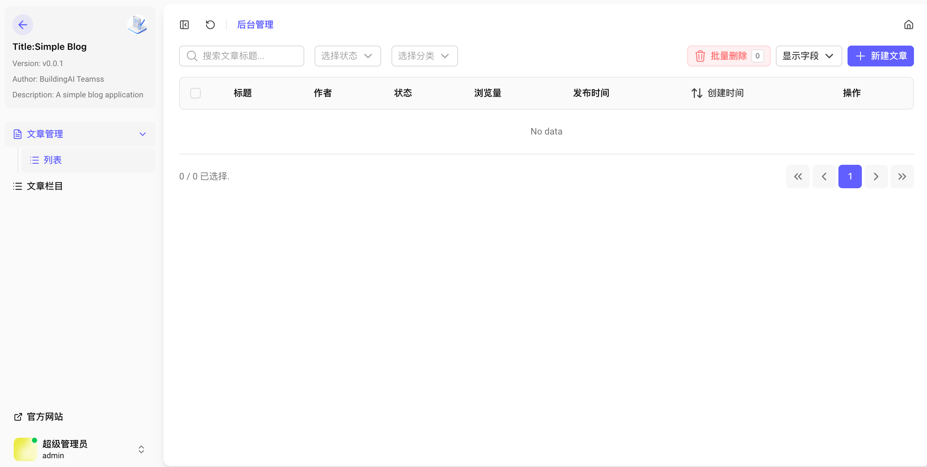Collapse the sidebar panel icon
Screen dimensions: 927x467
184,25
